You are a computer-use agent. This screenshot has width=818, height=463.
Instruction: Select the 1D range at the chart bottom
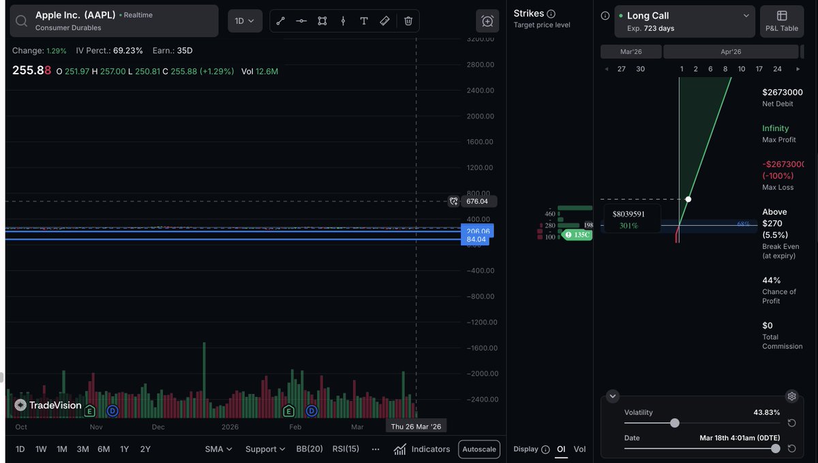[20, 449]
